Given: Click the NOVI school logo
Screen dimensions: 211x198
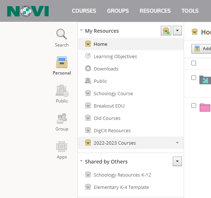Looking at the screenshot, I should point(28,11).
